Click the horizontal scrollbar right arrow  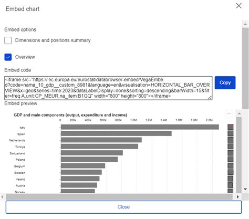(x=238, y=197)
